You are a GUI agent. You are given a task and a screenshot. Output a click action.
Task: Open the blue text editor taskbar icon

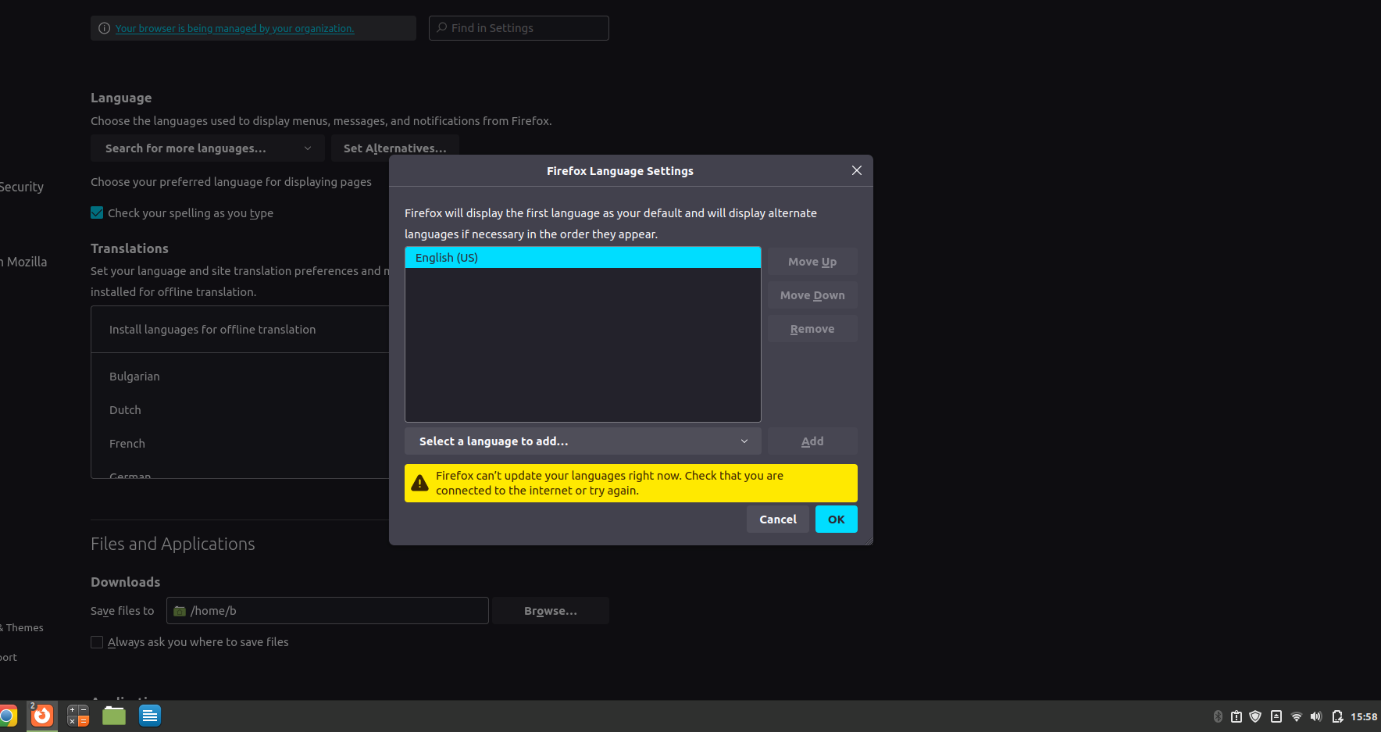(150, 716)
